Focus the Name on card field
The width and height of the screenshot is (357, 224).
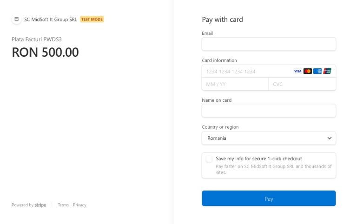coord(269,111)
